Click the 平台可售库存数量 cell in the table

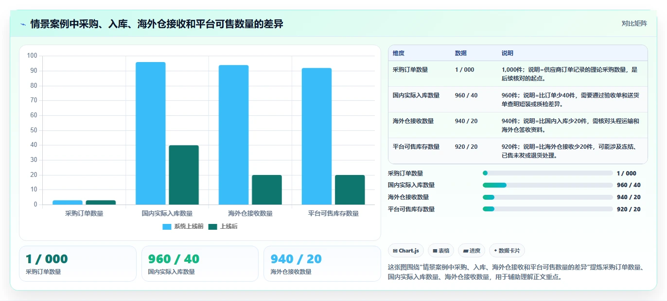pos(416,147)
